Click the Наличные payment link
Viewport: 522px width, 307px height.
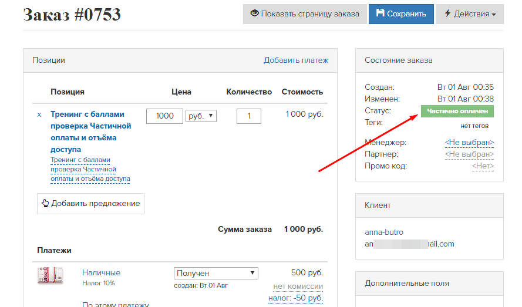coord(101,273)
